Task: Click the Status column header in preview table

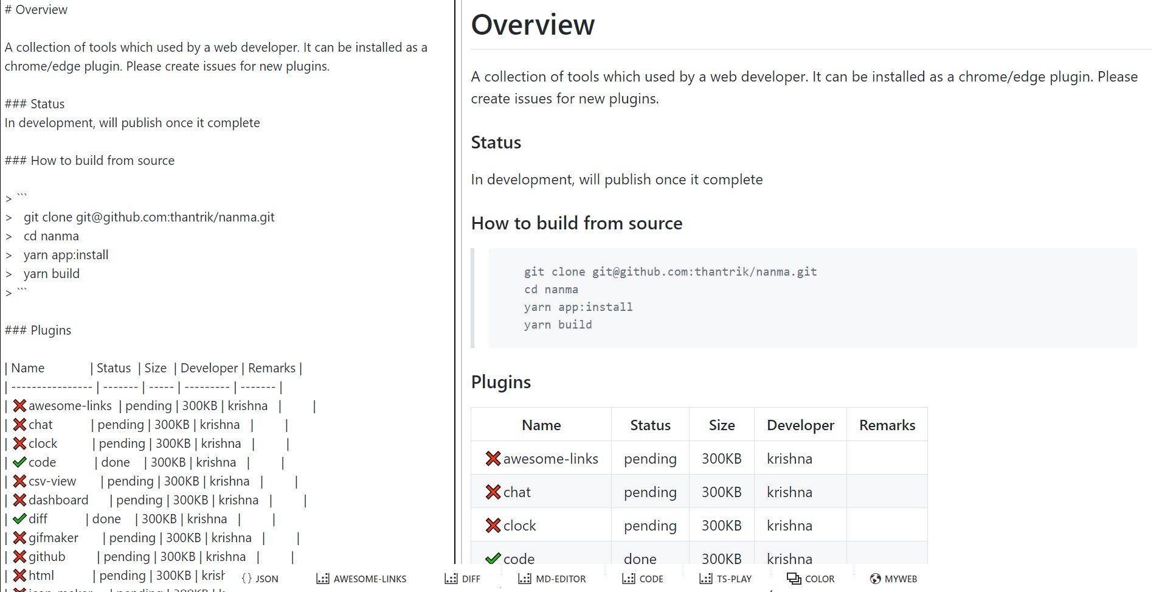Action: [x=650, y=425]
